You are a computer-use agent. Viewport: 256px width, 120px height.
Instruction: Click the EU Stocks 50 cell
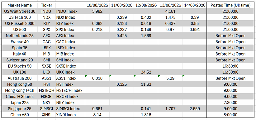pyautogui.click(x=20, y=66)
